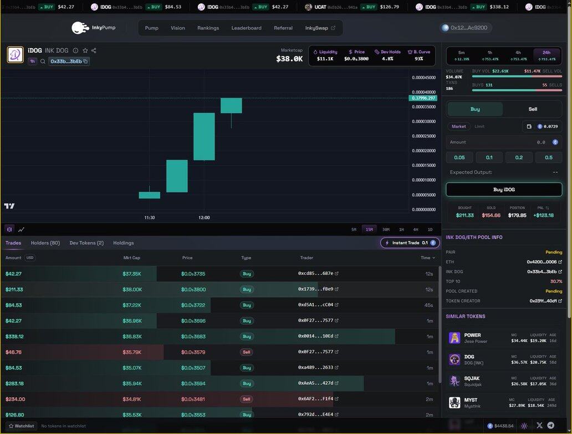
Task: Set chart interval to 1D
Action: coord(430,230)
